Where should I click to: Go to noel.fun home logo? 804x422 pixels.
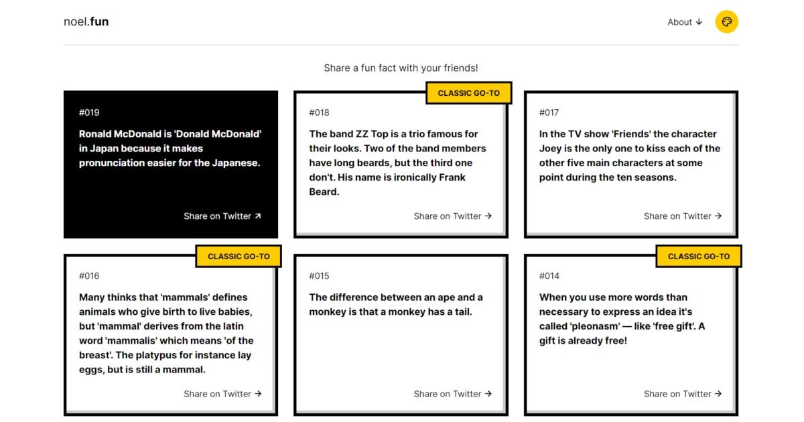click(86, 21)
